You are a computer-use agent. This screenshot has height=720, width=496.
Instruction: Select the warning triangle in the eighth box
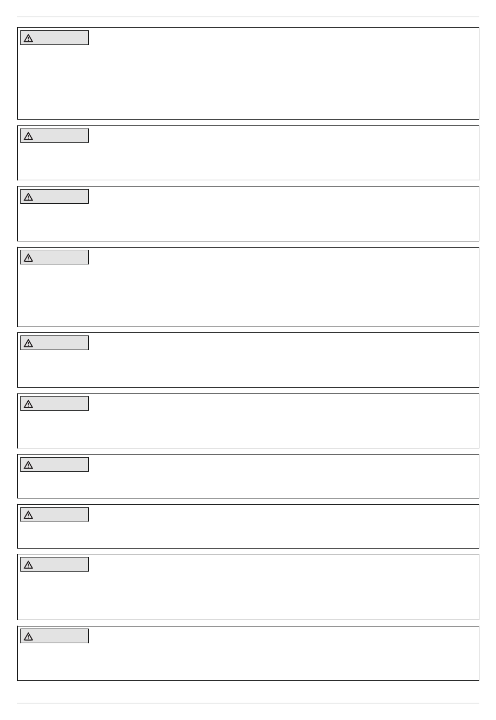point(28,515)
